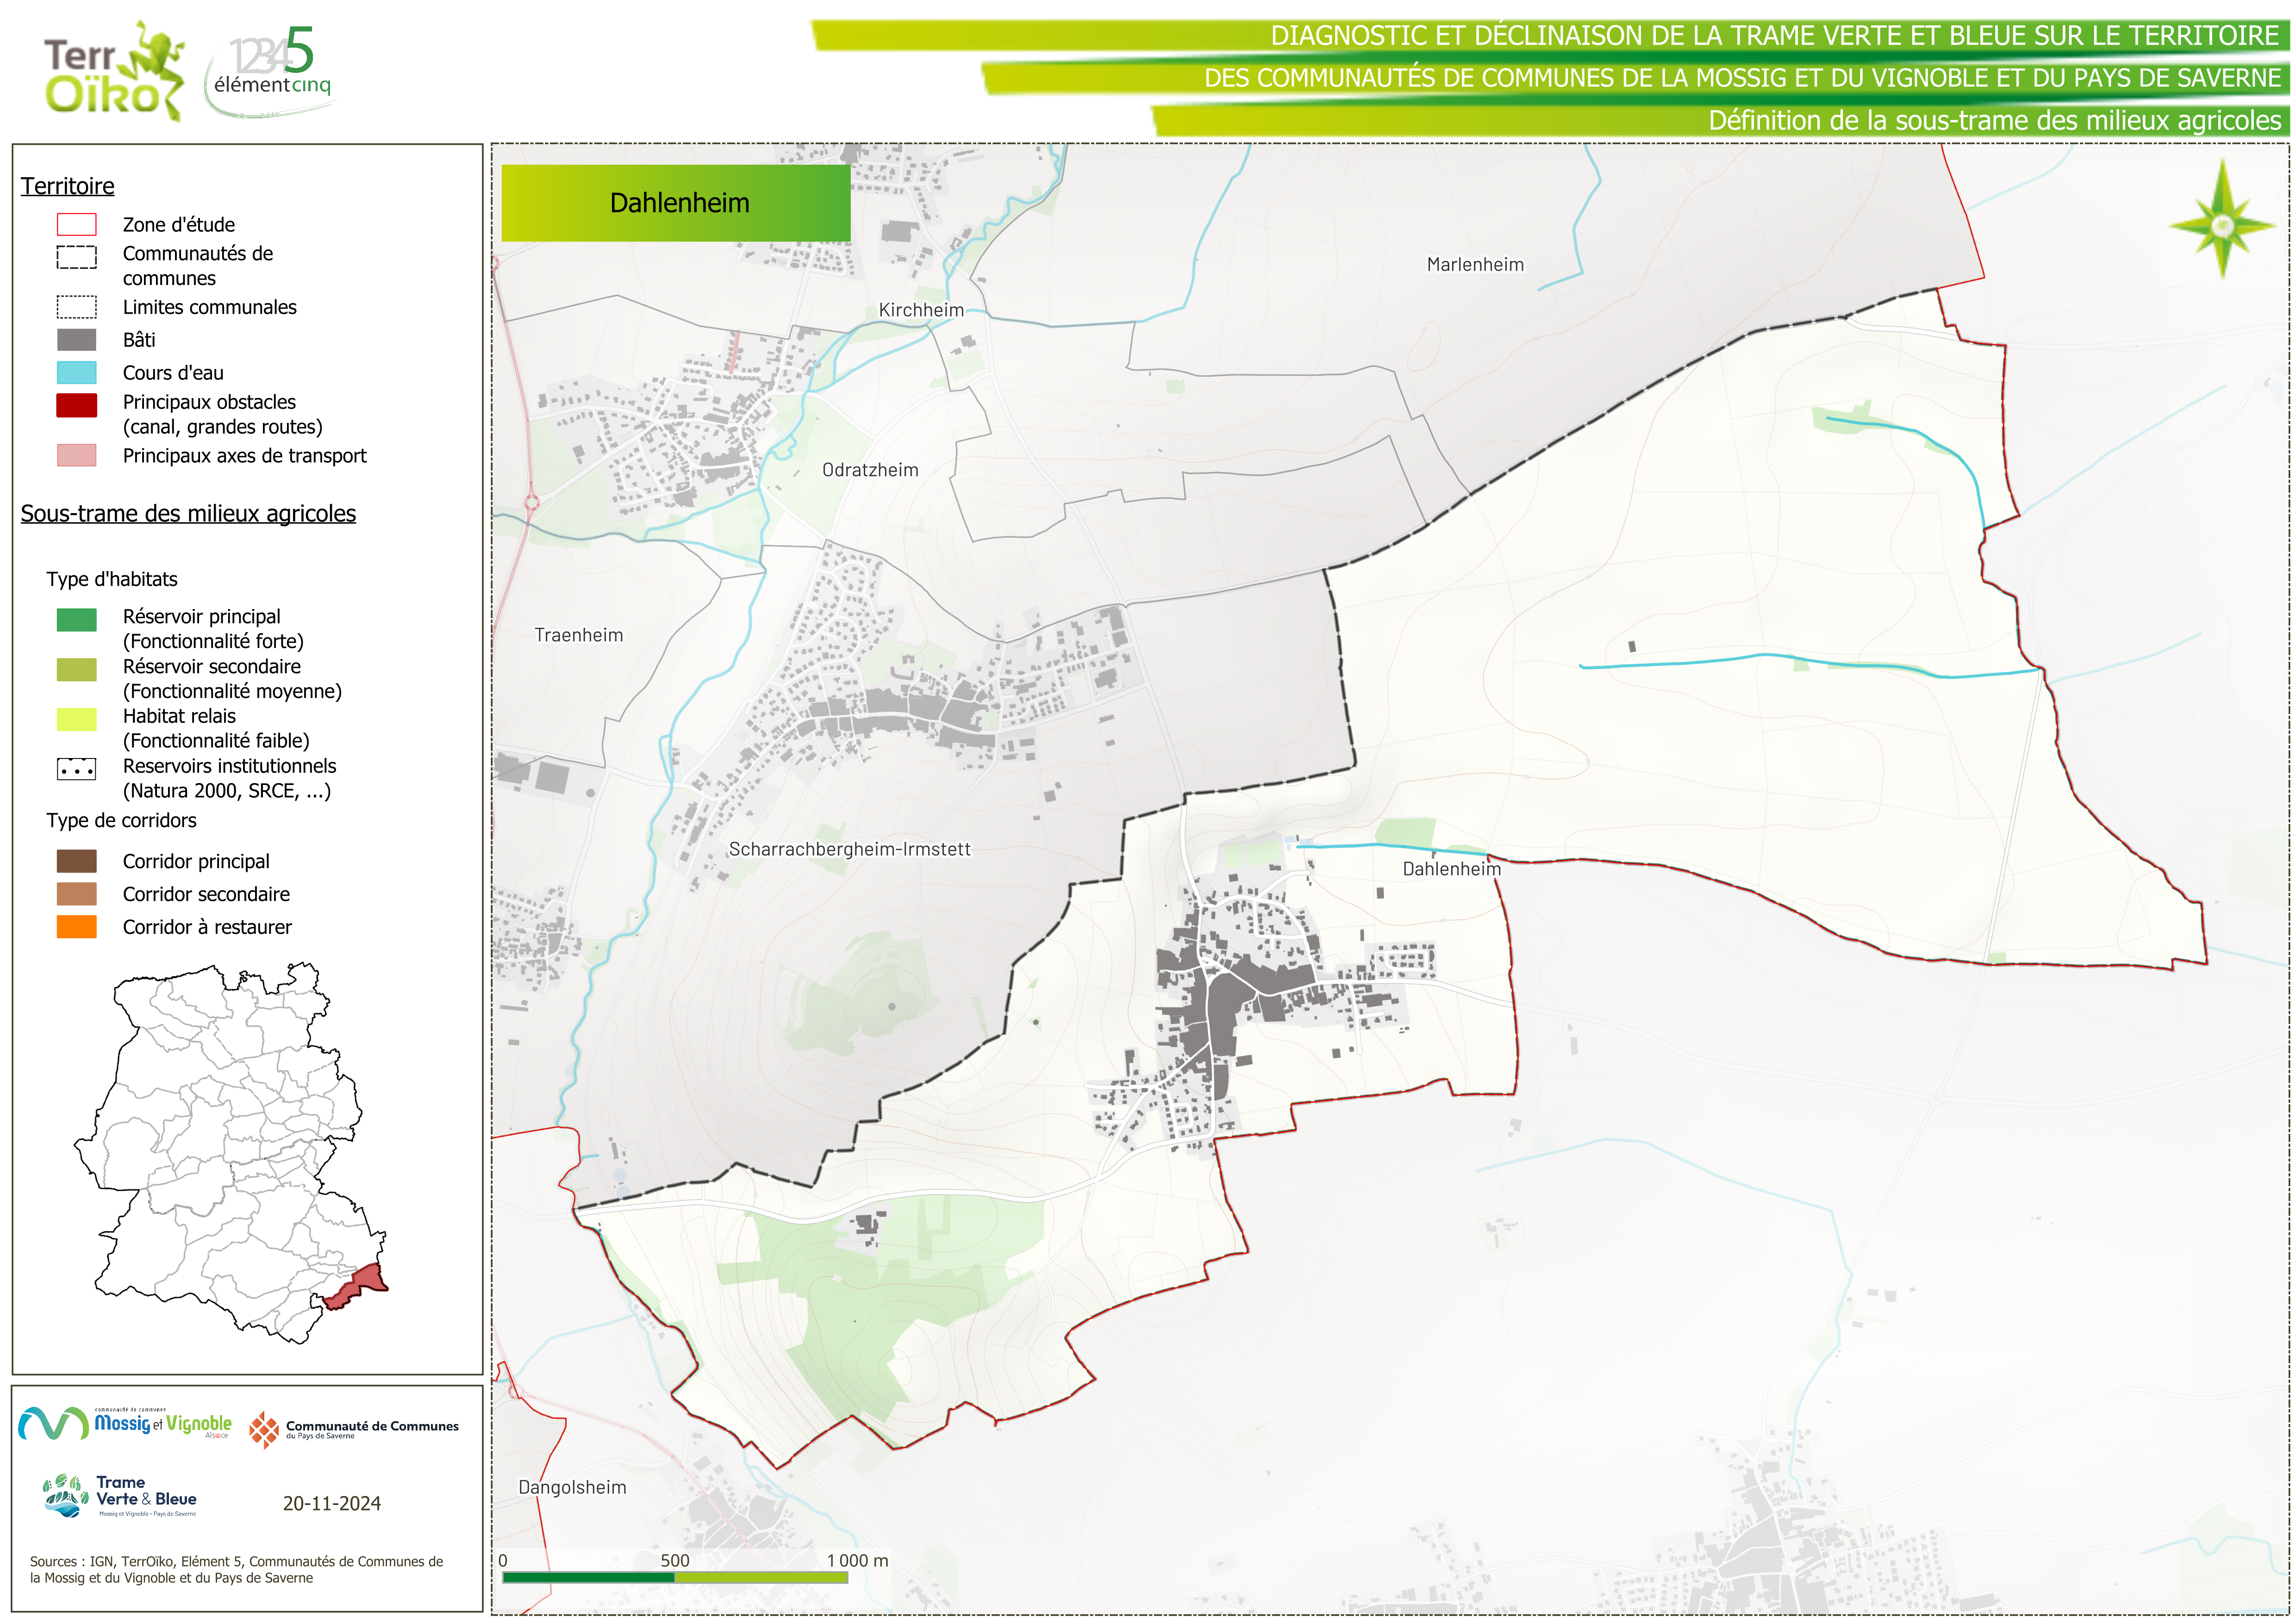The width and height of the screenshot is (2296, 1623).
Task: Click the Cours d'eau blue swatch
Action: coord(77,373)
